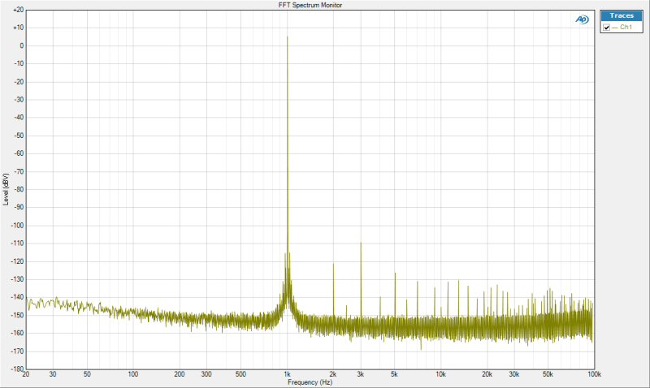650x388 pixels.
Task: Click the -140 level axis tick label
Action: click(17, 297)
